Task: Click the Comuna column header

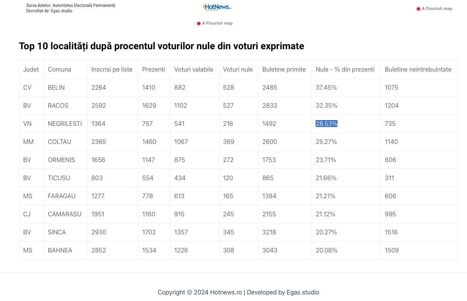Action: pyautogui.click(x=59, y=69)
